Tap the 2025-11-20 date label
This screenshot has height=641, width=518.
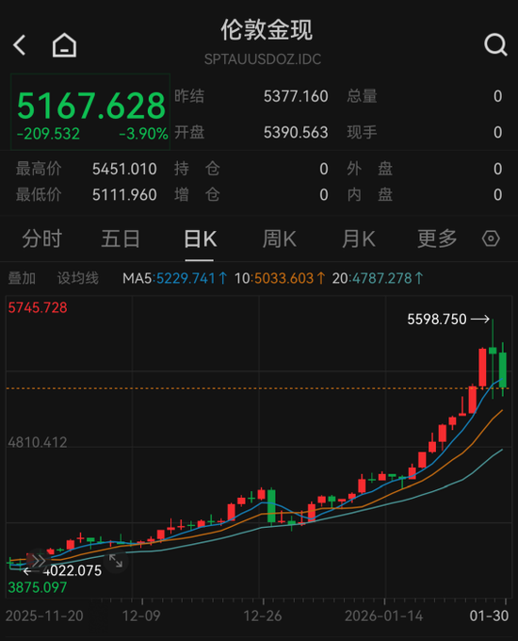coord(44,616)
